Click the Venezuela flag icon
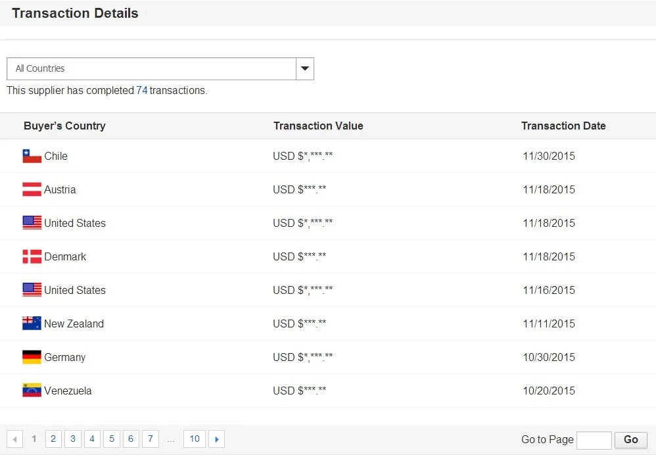Screen dimensions: 656x455 32,391
